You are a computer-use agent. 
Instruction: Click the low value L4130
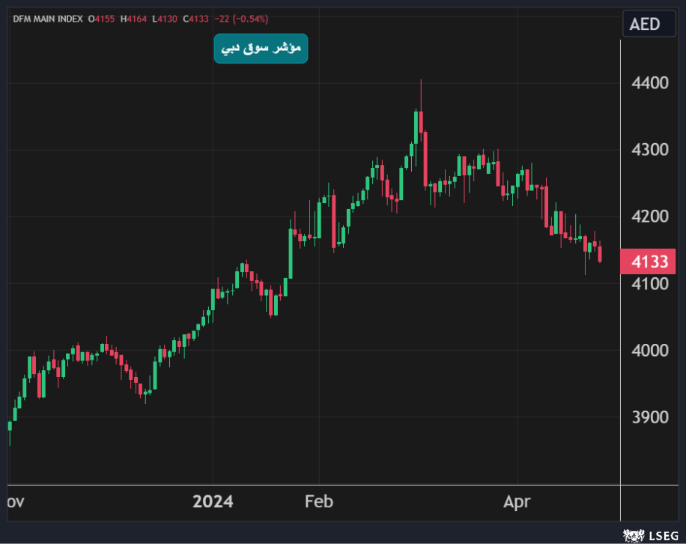point(165,19)
